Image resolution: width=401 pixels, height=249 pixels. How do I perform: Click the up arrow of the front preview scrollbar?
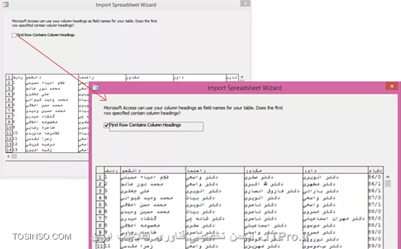point(388,177)
